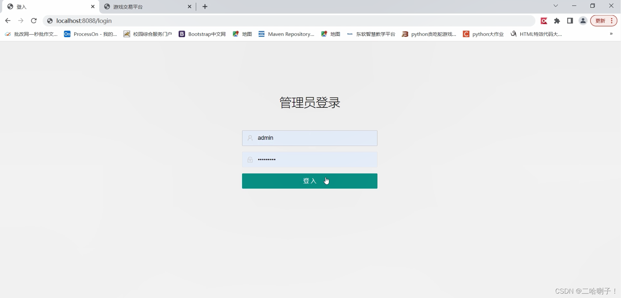Open the 地图 bookmark after Maven Repository
Image resolution: width=621 pixels, height=298 pixels.
tap(331, 34)
